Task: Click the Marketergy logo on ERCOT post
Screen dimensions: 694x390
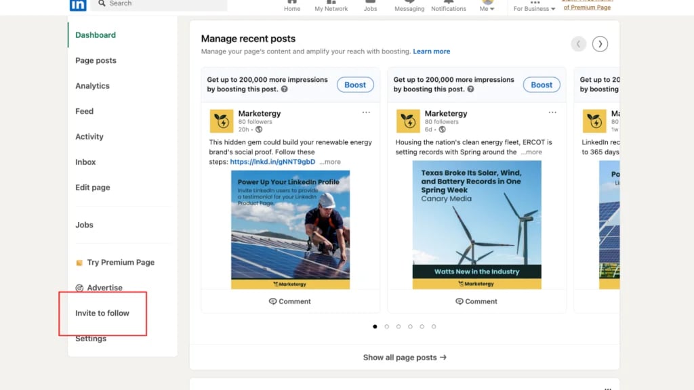Action: point(408,121)
